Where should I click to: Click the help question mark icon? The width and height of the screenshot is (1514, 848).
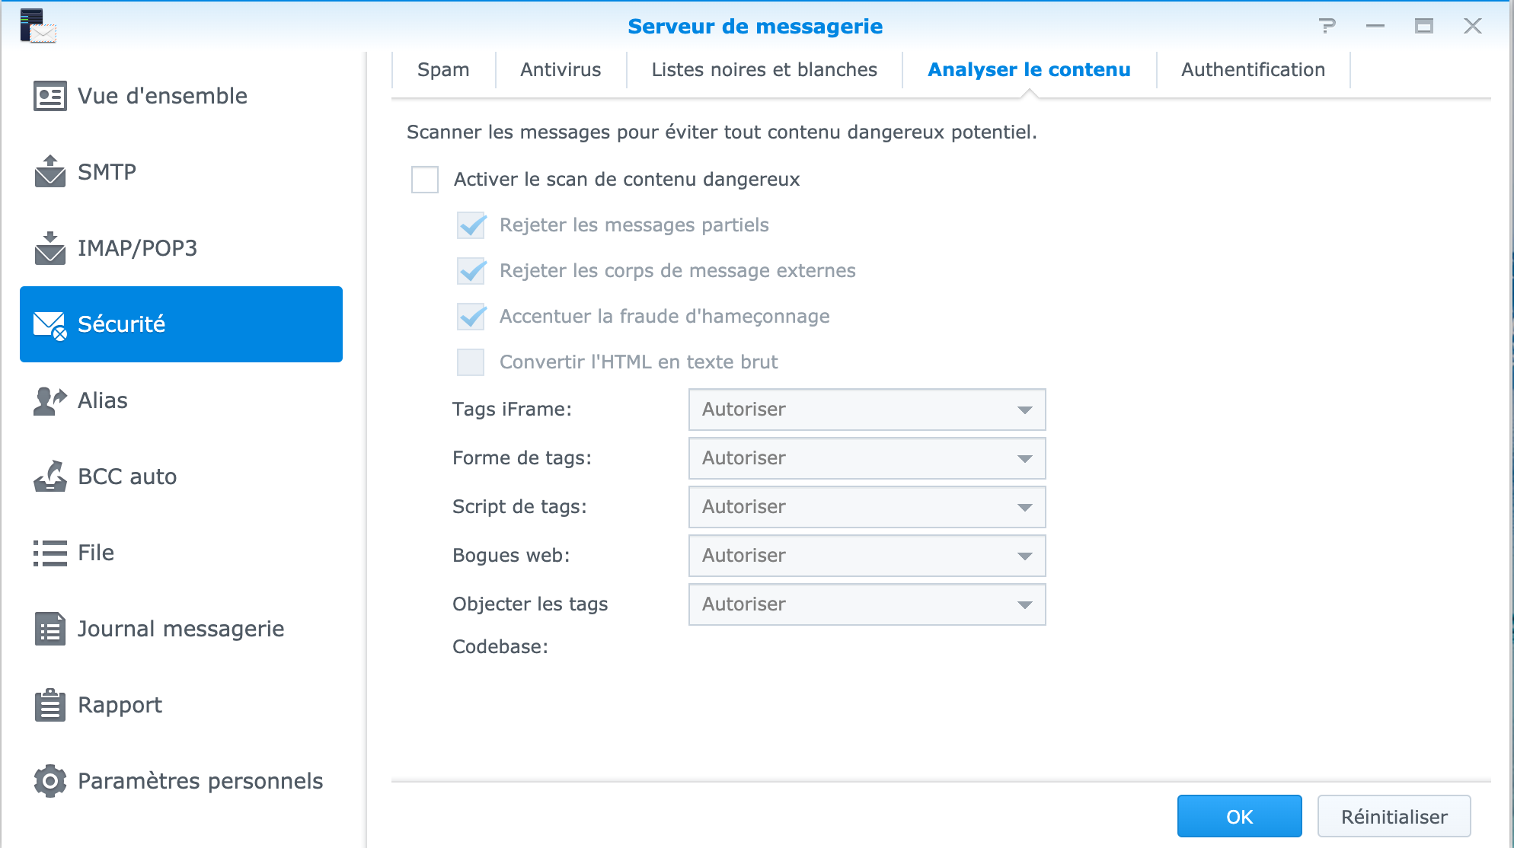click(1327, 26)
